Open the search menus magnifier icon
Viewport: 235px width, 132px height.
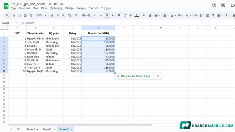click(8, 15)
